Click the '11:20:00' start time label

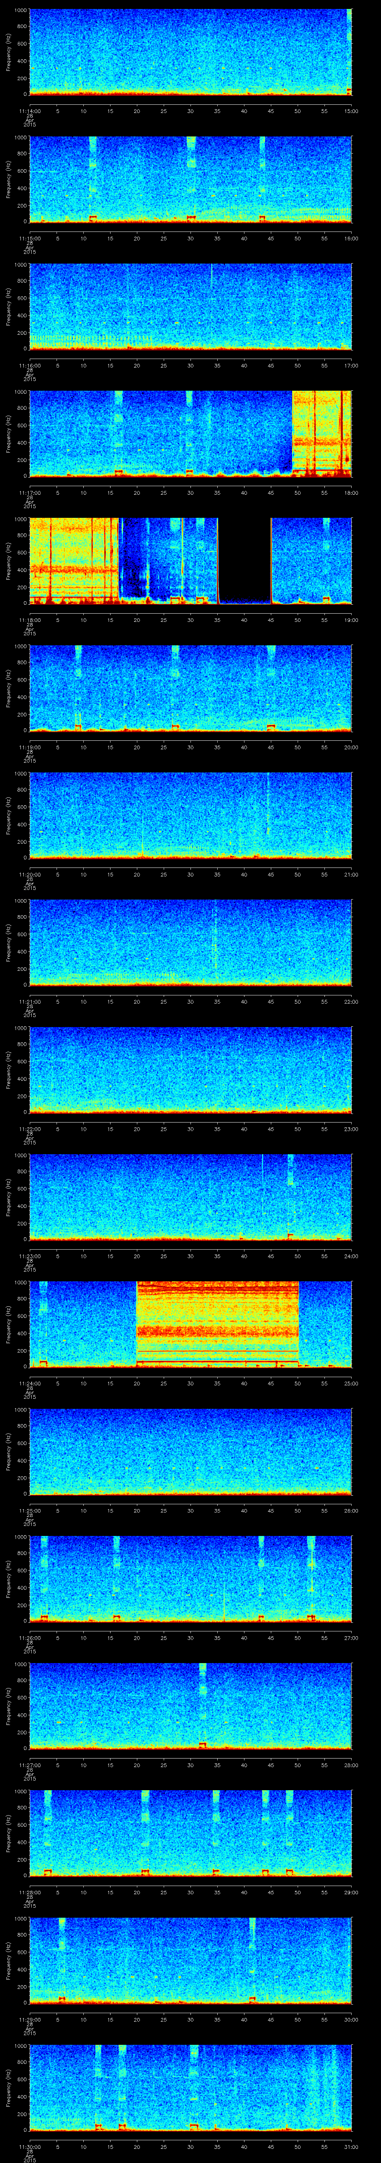point(29,874)
